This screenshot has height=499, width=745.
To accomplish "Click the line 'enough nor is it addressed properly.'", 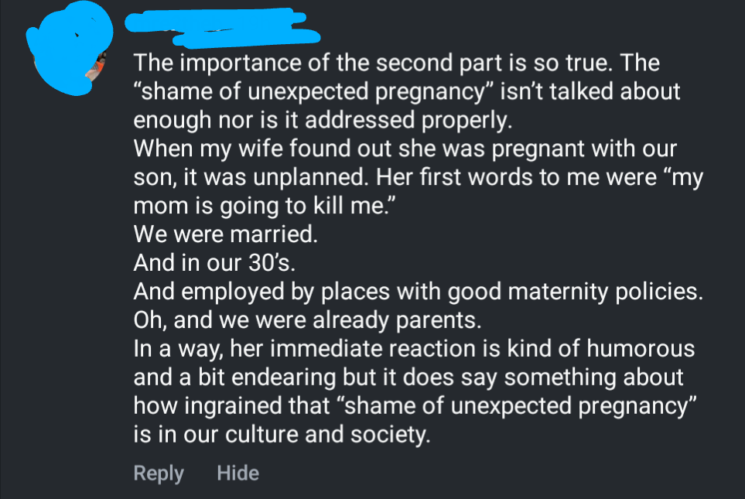I will click(323, 121).
